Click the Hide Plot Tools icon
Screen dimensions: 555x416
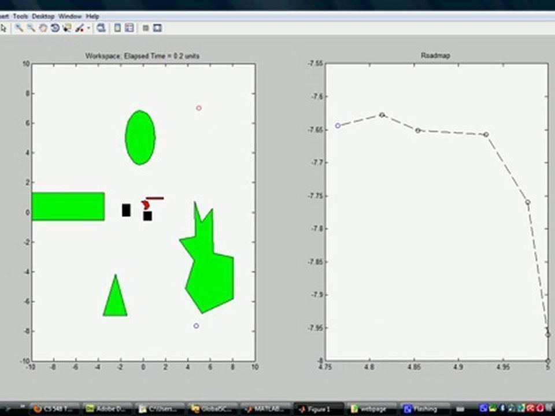click(x=146, y=28)
